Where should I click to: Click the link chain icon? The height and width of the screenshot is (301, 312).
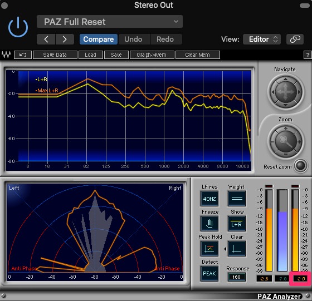tap(295, 39)
